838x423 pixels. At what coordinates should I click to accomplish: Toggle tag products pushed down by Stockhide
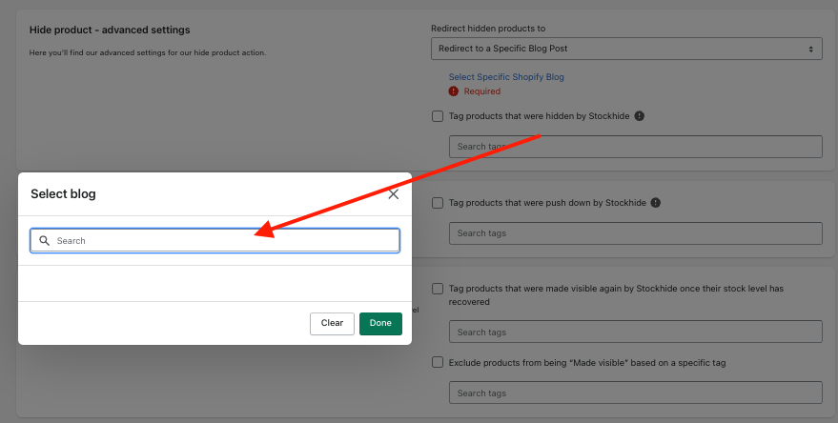click(438, 203)
